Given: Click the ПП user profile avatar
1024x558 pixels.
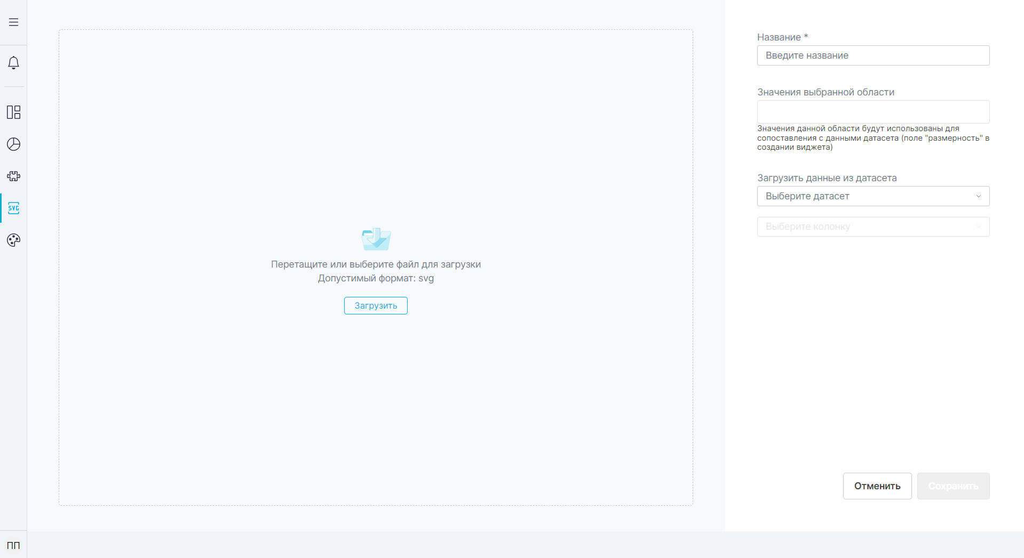Looking at the screenshot, I should (x=13, y=545).
